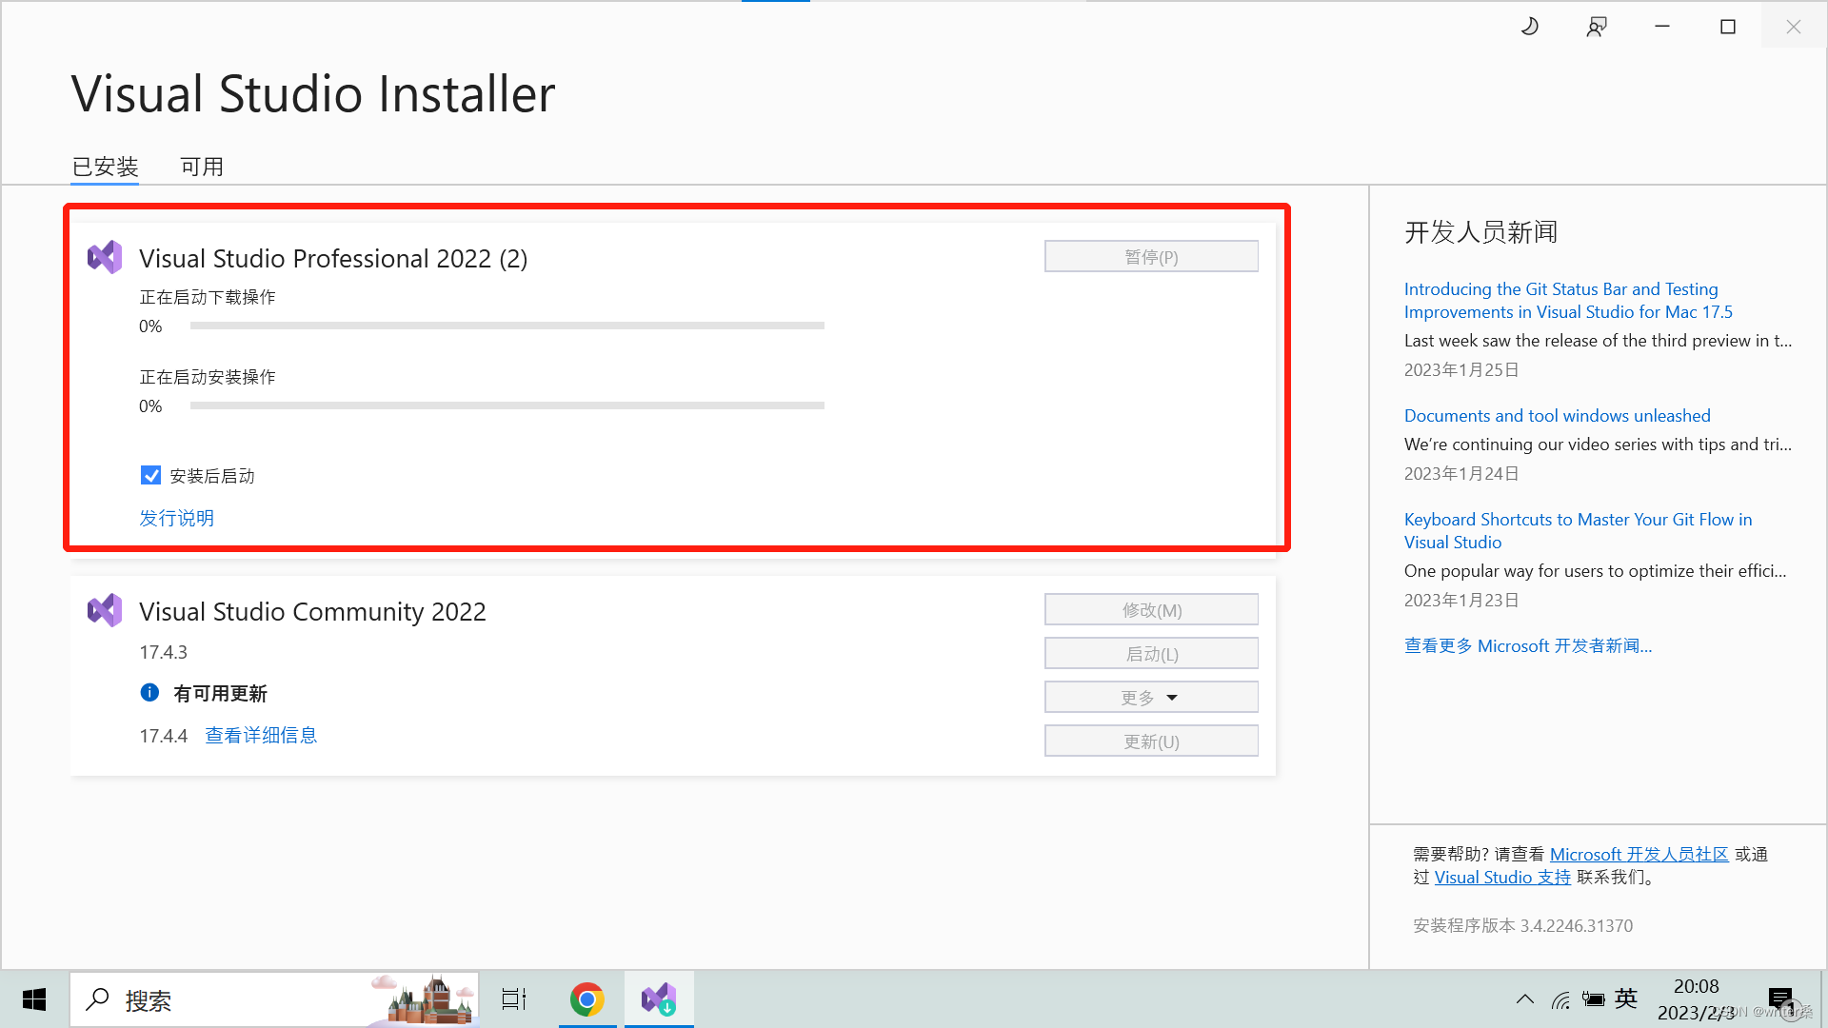The height and width of the screenshot is (1028, 1828).
Task: Click Visual Studio Installer taskbar icon
Action: pos(659,999)
